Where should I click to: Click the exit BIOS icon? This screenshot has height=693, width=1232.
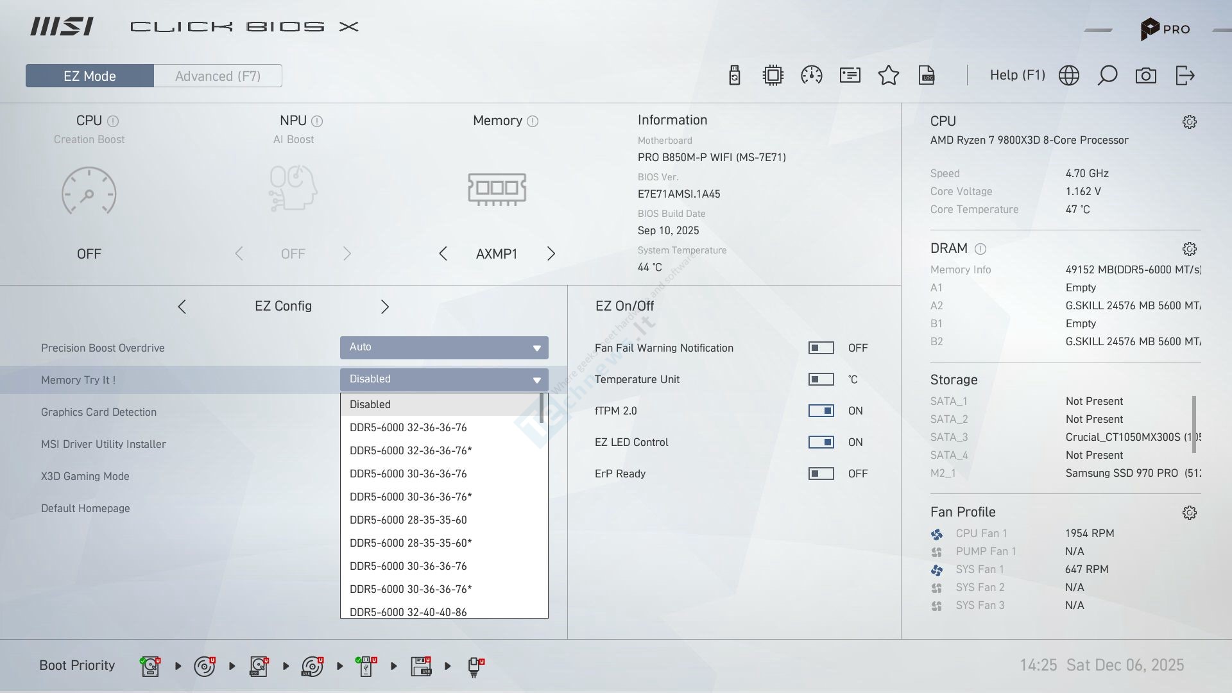[1185, 76]
